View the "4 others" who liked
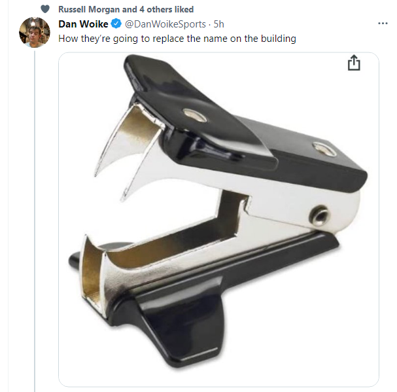The width and height of the screenshot is (397, 392). click(155, 9)
